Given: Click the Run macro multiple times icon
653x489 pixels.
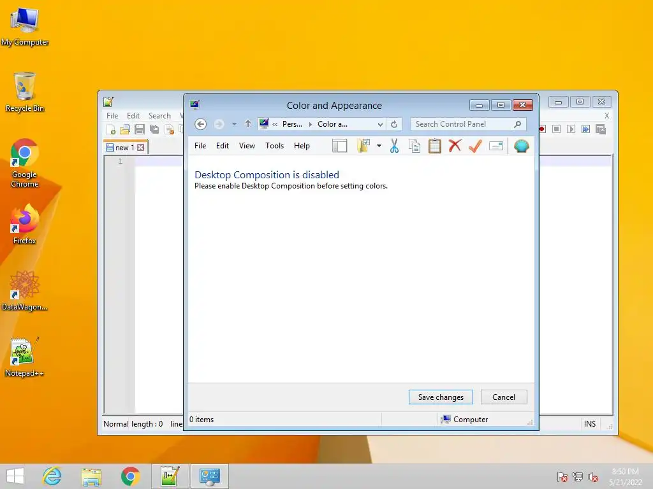Looking at the screenshot, I should 585,129.
